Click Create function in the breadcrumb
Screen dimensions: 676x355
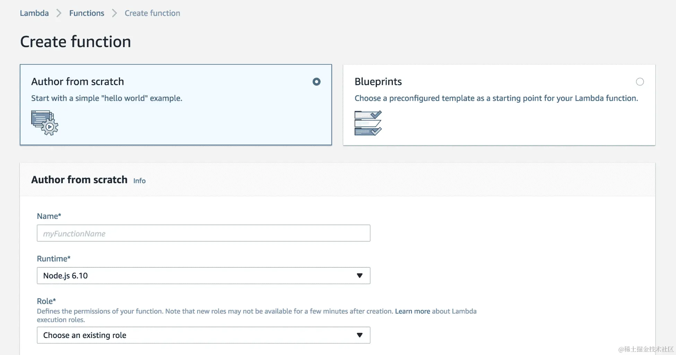click(152, 13)
